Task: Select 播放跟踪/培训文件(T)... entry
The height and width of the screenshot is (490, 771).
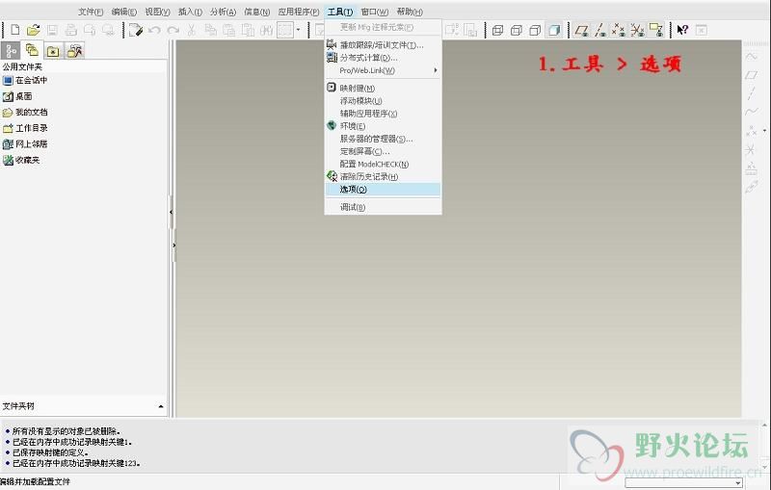Action: pyautogui.click(x=383, y=45)
